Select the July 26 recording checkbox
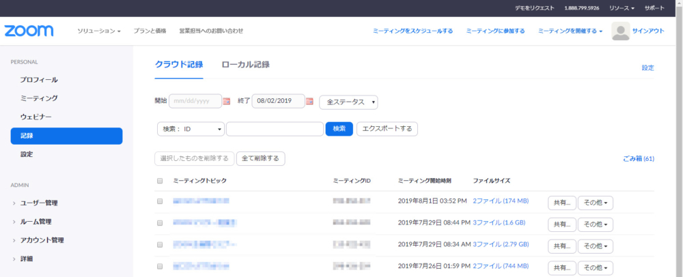 click(160, 265)
